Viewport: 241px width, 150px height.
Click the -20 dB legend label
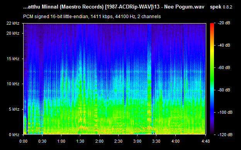coord(224,23)
